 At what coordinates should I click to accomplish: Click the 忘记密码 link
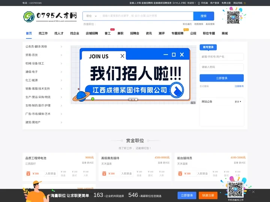tap(204, 86)
